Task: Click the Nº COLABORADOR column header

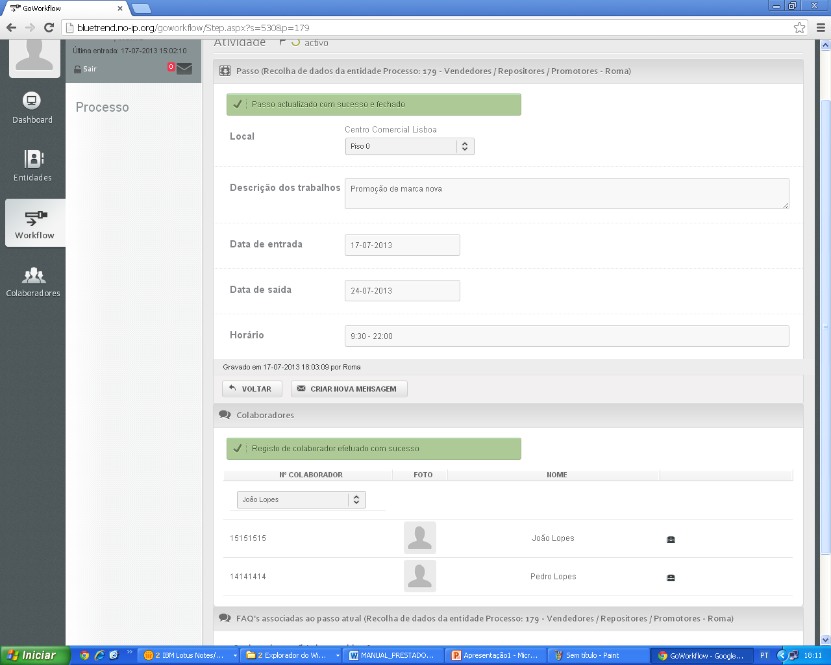Action: click(x=311, y=475)
